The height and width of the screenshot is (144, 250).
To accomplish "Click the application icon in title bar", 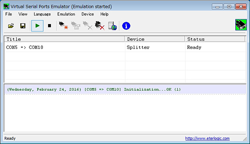I will (x=6, y=7).
